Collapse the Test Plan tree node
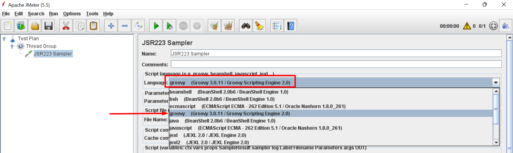Image resolution: width=513 pixels, height=153 pixels. click(x=4, y=39)
